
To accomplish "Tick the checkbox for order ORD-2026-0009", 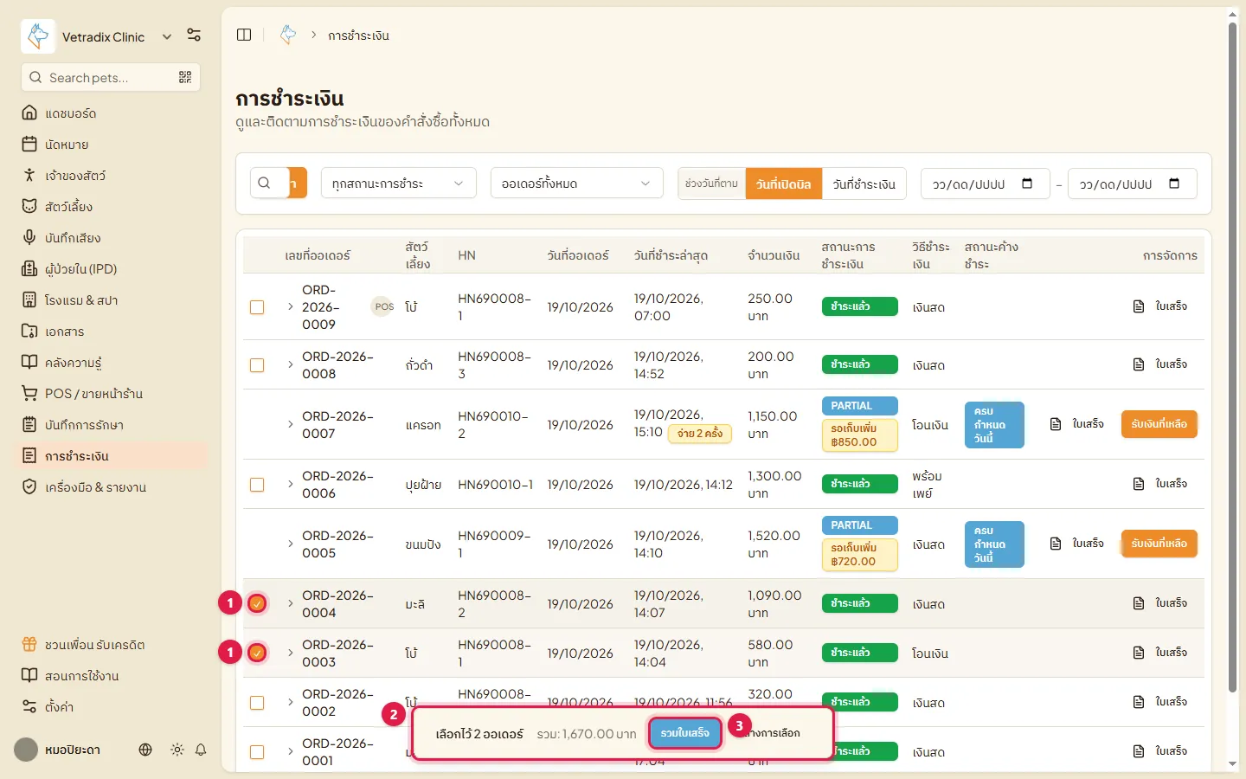I will 257,307.
